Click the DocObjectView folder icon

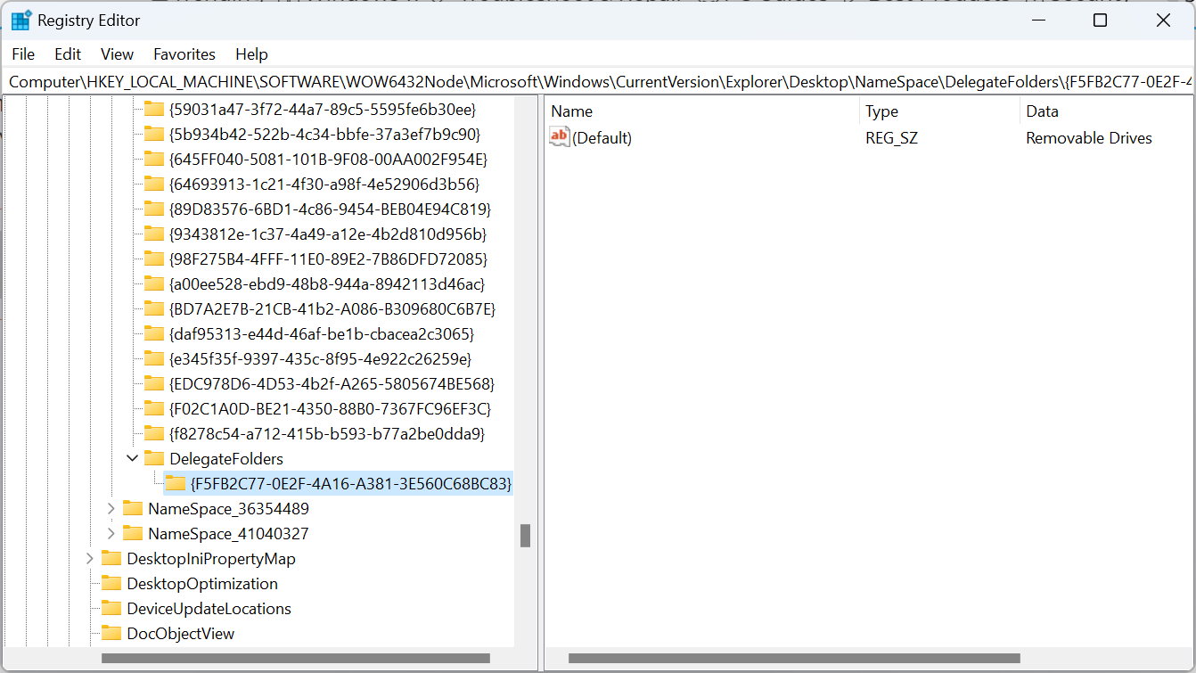coord(111,634)
